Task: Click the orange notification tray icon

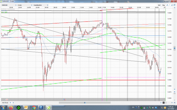Action: coord(165,108)
